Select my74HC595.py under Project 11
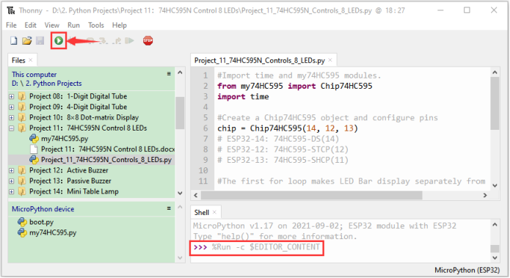Viewport: 510px width, 278px height. click(65, 139)
